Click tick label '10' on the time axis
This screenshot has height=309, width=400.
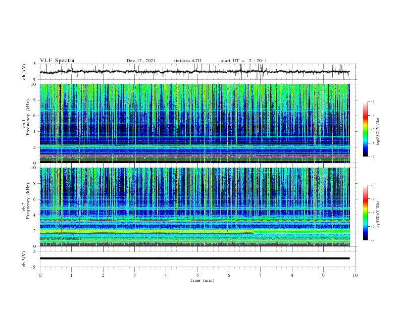point(355,275)
